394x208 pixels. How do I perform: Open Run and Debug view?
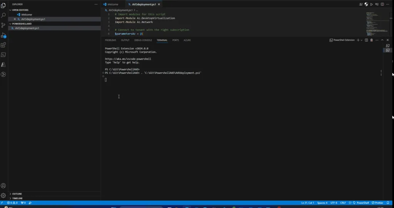coord(3,35)
